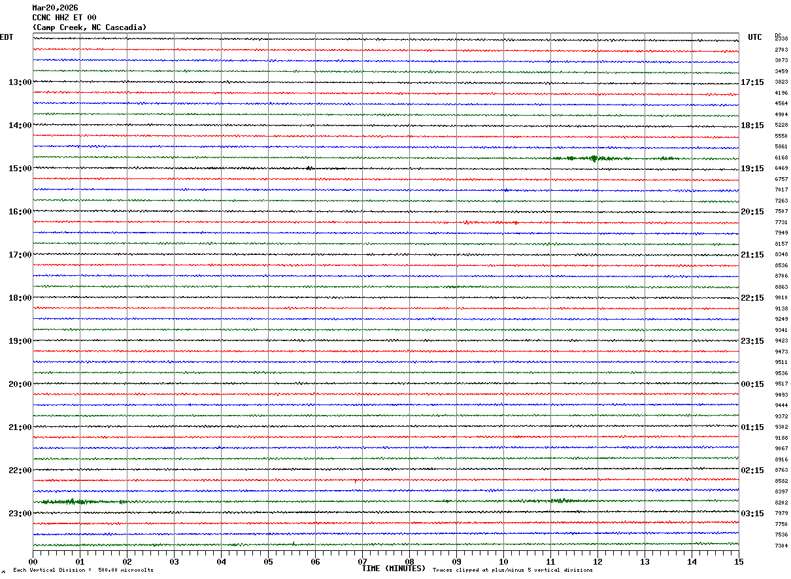Click the 18:15 UTC time label

coord(752,125)
